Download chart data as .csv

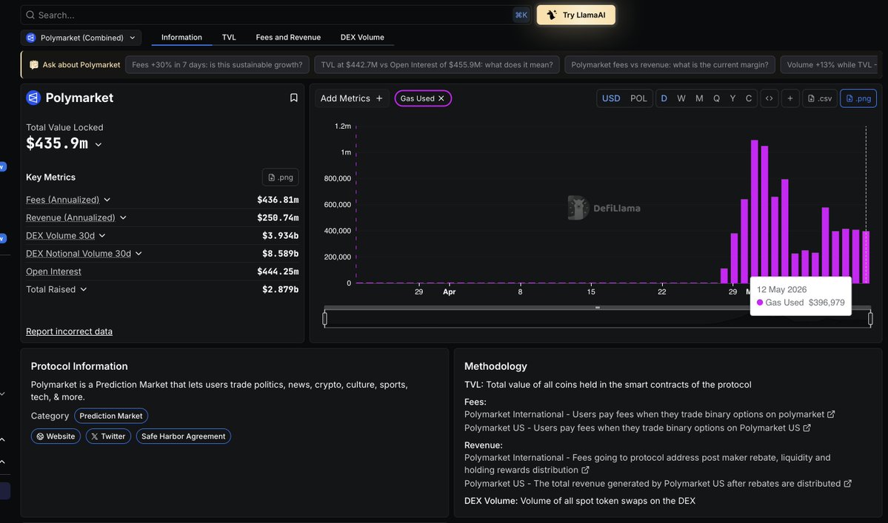pyautogui.click(x=819, y=98)
